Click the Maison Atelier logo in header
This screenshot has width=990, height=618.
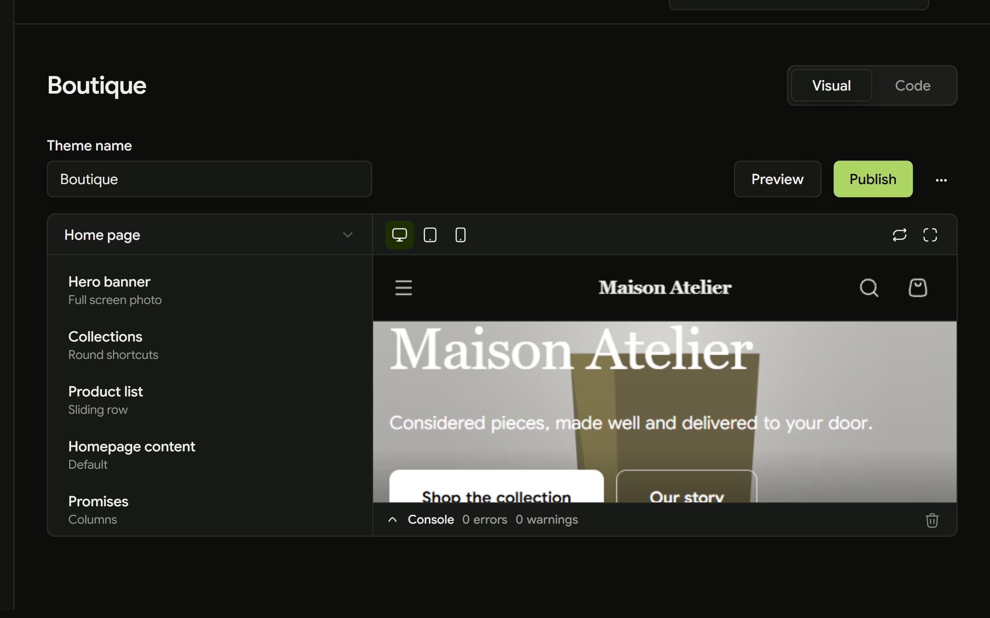pyautogui.click(x=665, y=288)
